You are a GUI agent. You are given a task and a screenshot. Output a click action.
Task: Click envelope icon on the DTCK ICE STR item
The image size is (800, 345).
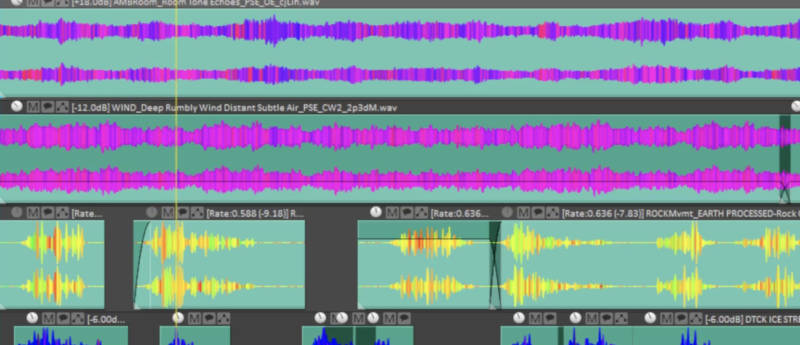coord(695,319)
